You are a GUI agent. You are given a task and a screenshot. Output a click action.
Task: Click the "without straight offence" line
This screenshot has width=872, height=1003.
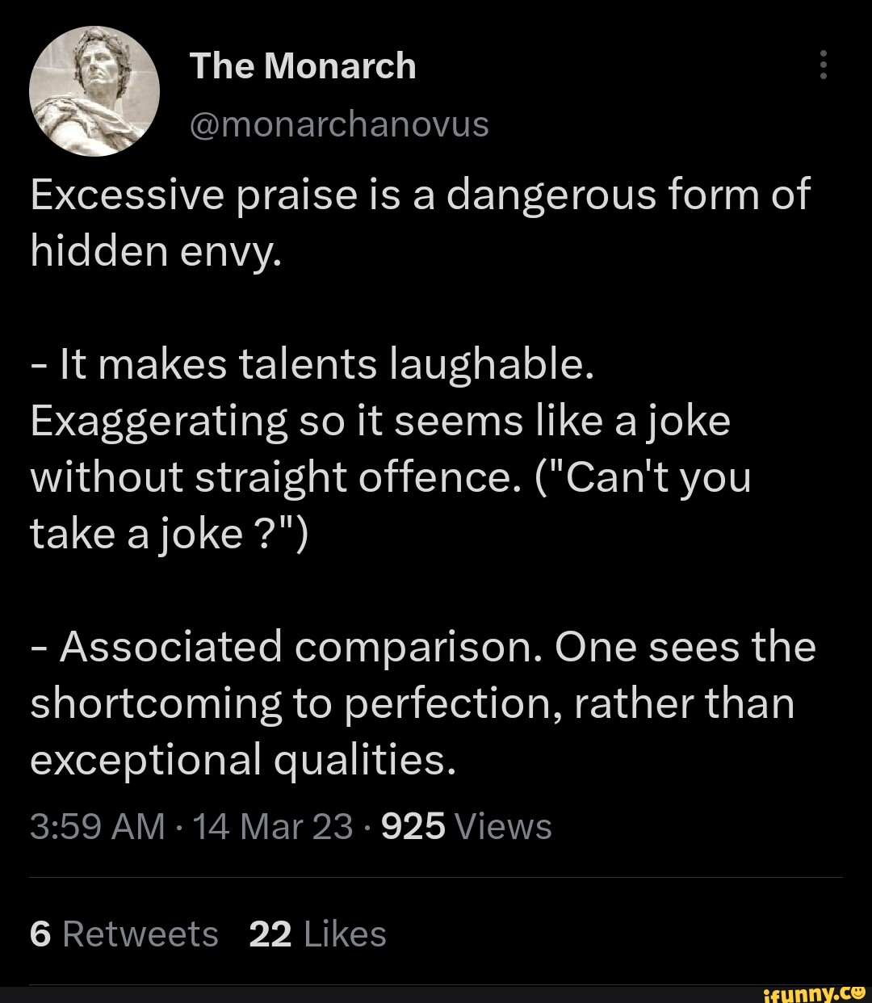[x=391, y=478]
